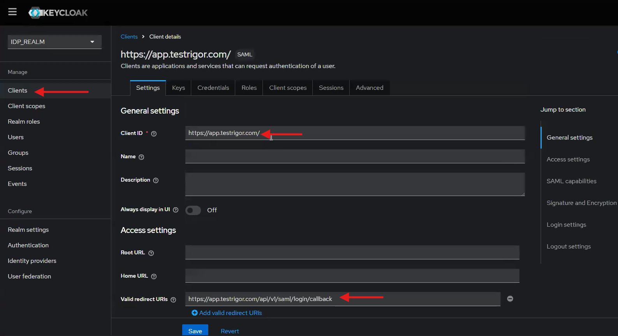Click the Client details breadcrumb text
The height and width of the screenshot is (336, 618).
(165, 37)
